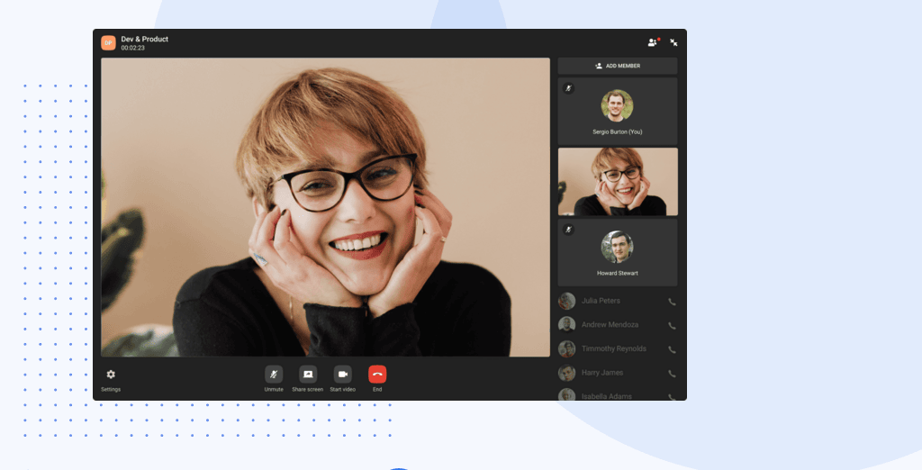Click Timmothy Reynolds' avatar
The height and width of the screenshot is (470, 922).
point(567,348)
